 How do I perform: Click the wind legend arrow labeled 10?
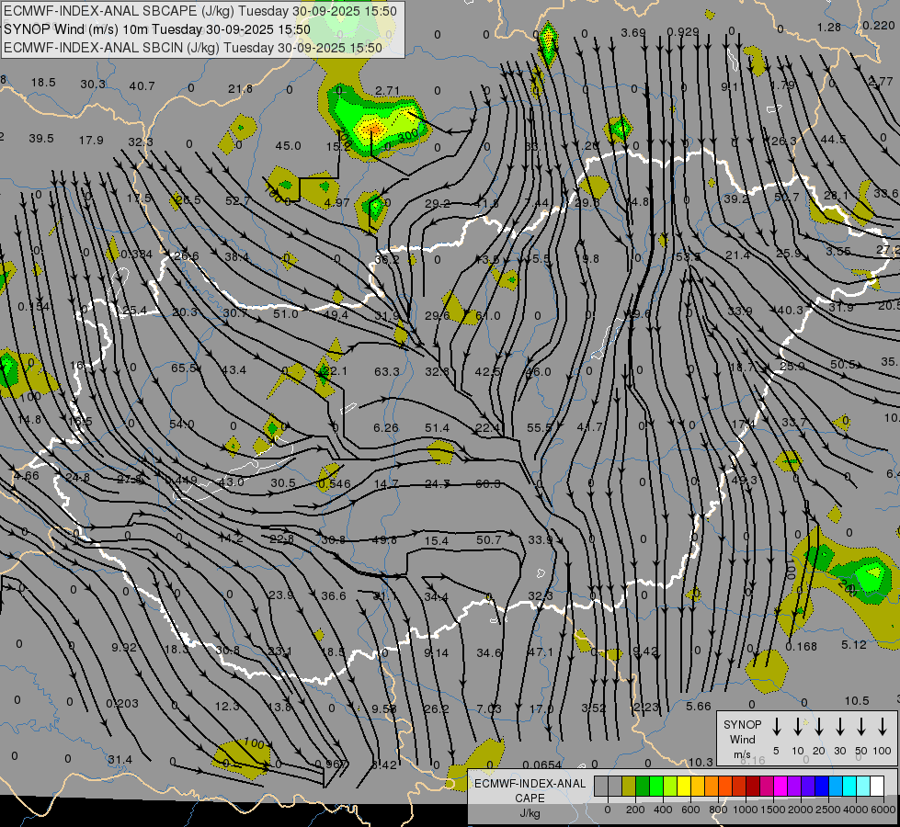(x=798, y=726)
